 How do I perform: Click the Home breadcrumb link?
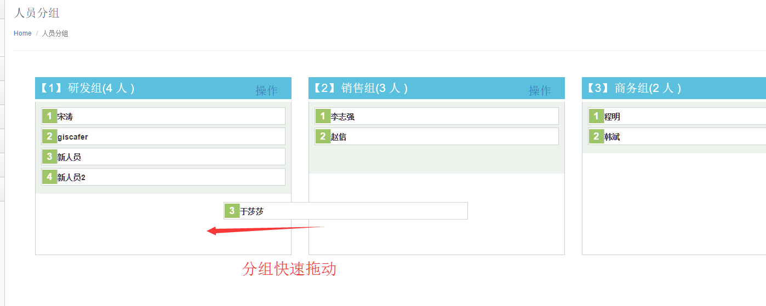tap(22, 33)
